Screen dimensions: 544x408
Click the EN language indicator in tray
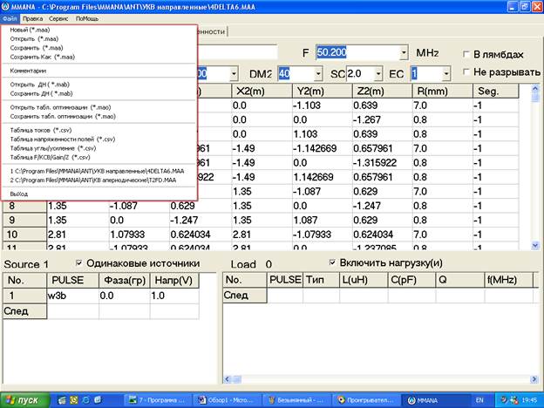(x=479, y=400)
